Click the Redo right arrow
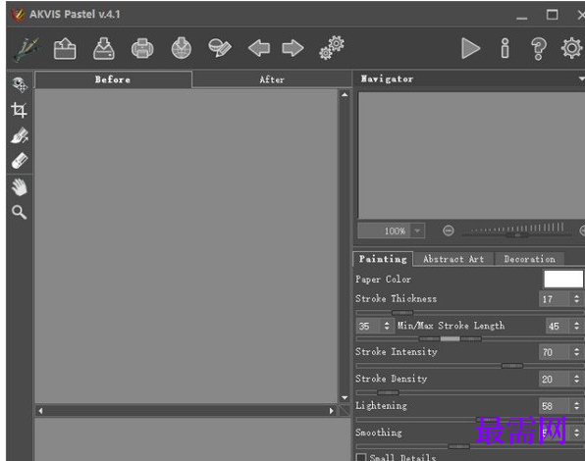 [292, 48]
